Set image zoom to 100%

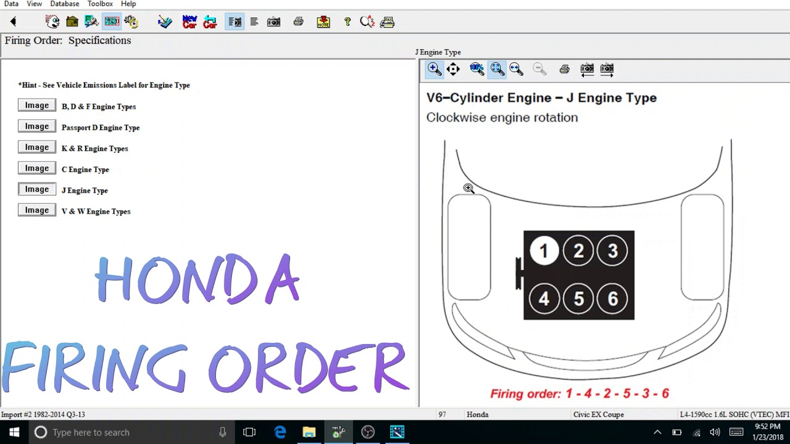pos(476,69)
